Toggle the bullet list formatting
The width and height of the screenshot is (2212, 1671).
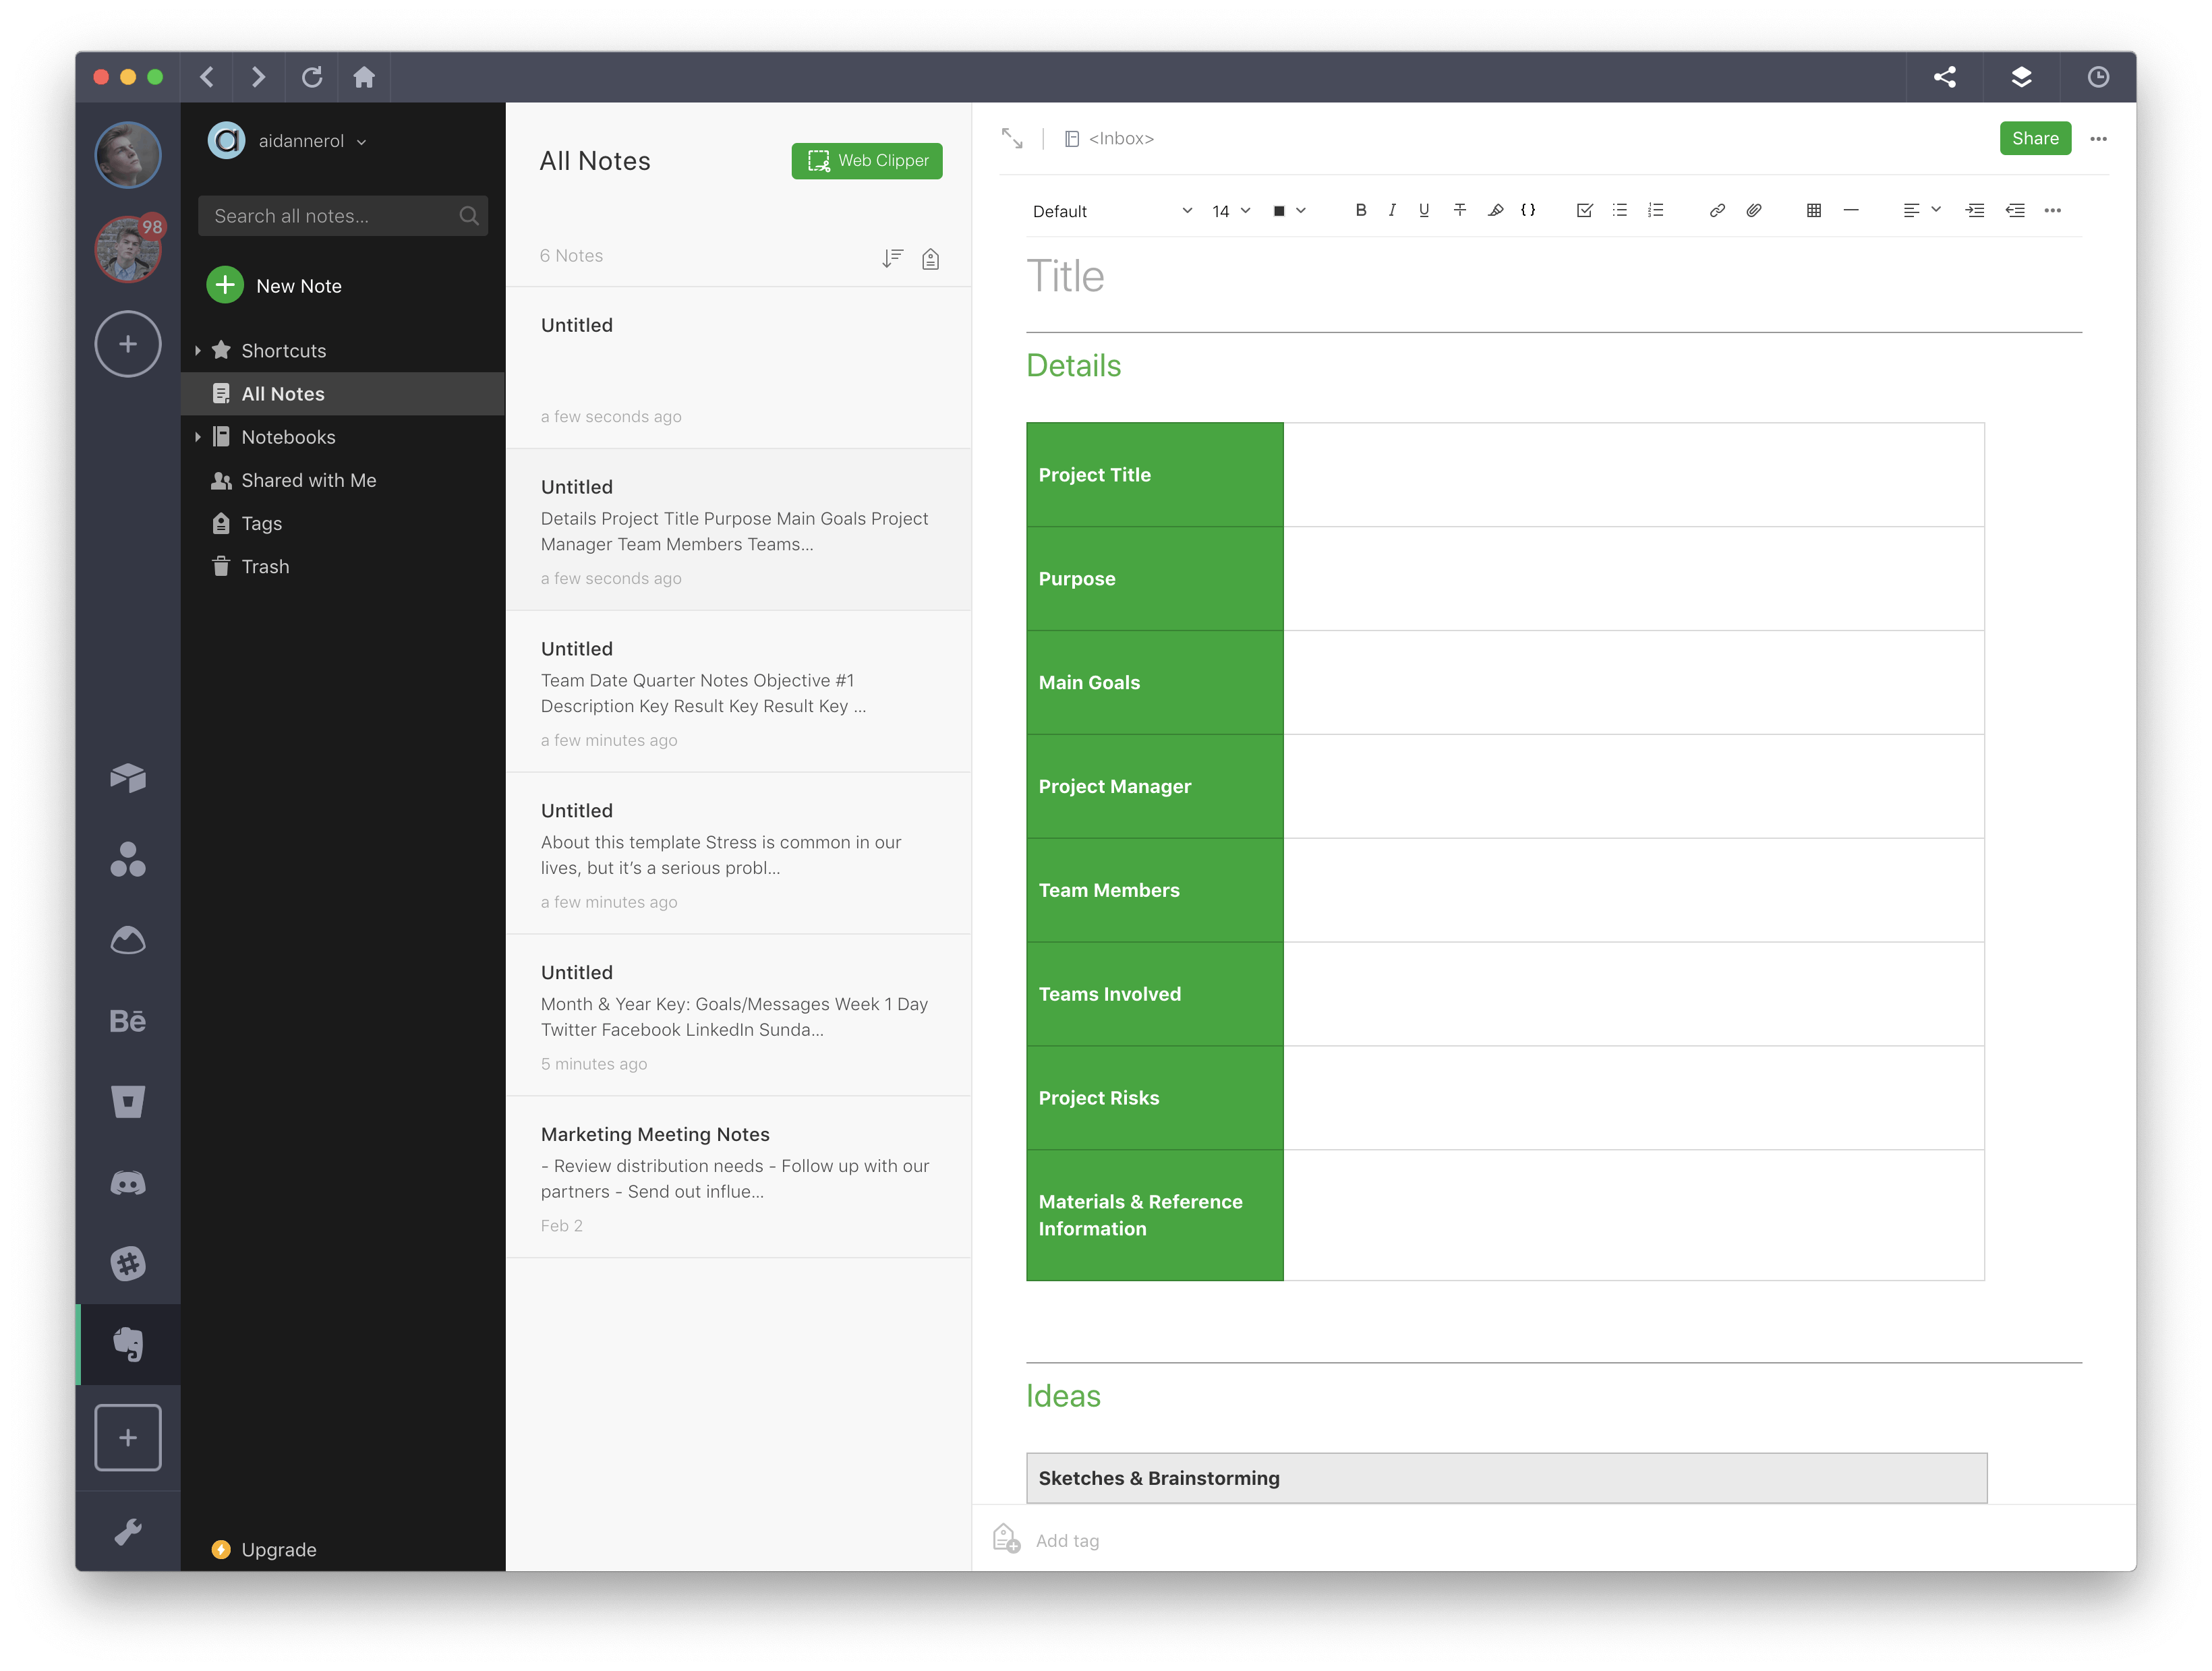coord(1619,210)
